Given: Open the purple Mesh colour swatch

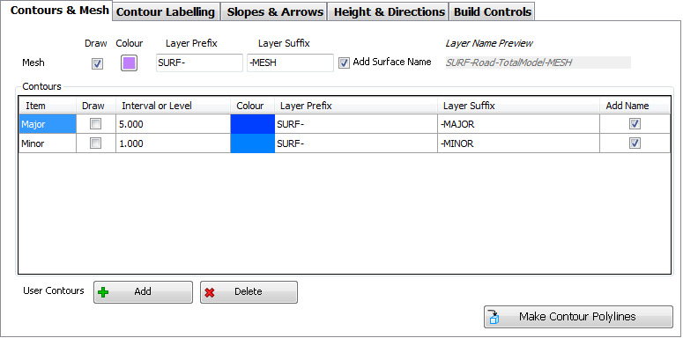Looking at the screenshot, I should 129,63.
